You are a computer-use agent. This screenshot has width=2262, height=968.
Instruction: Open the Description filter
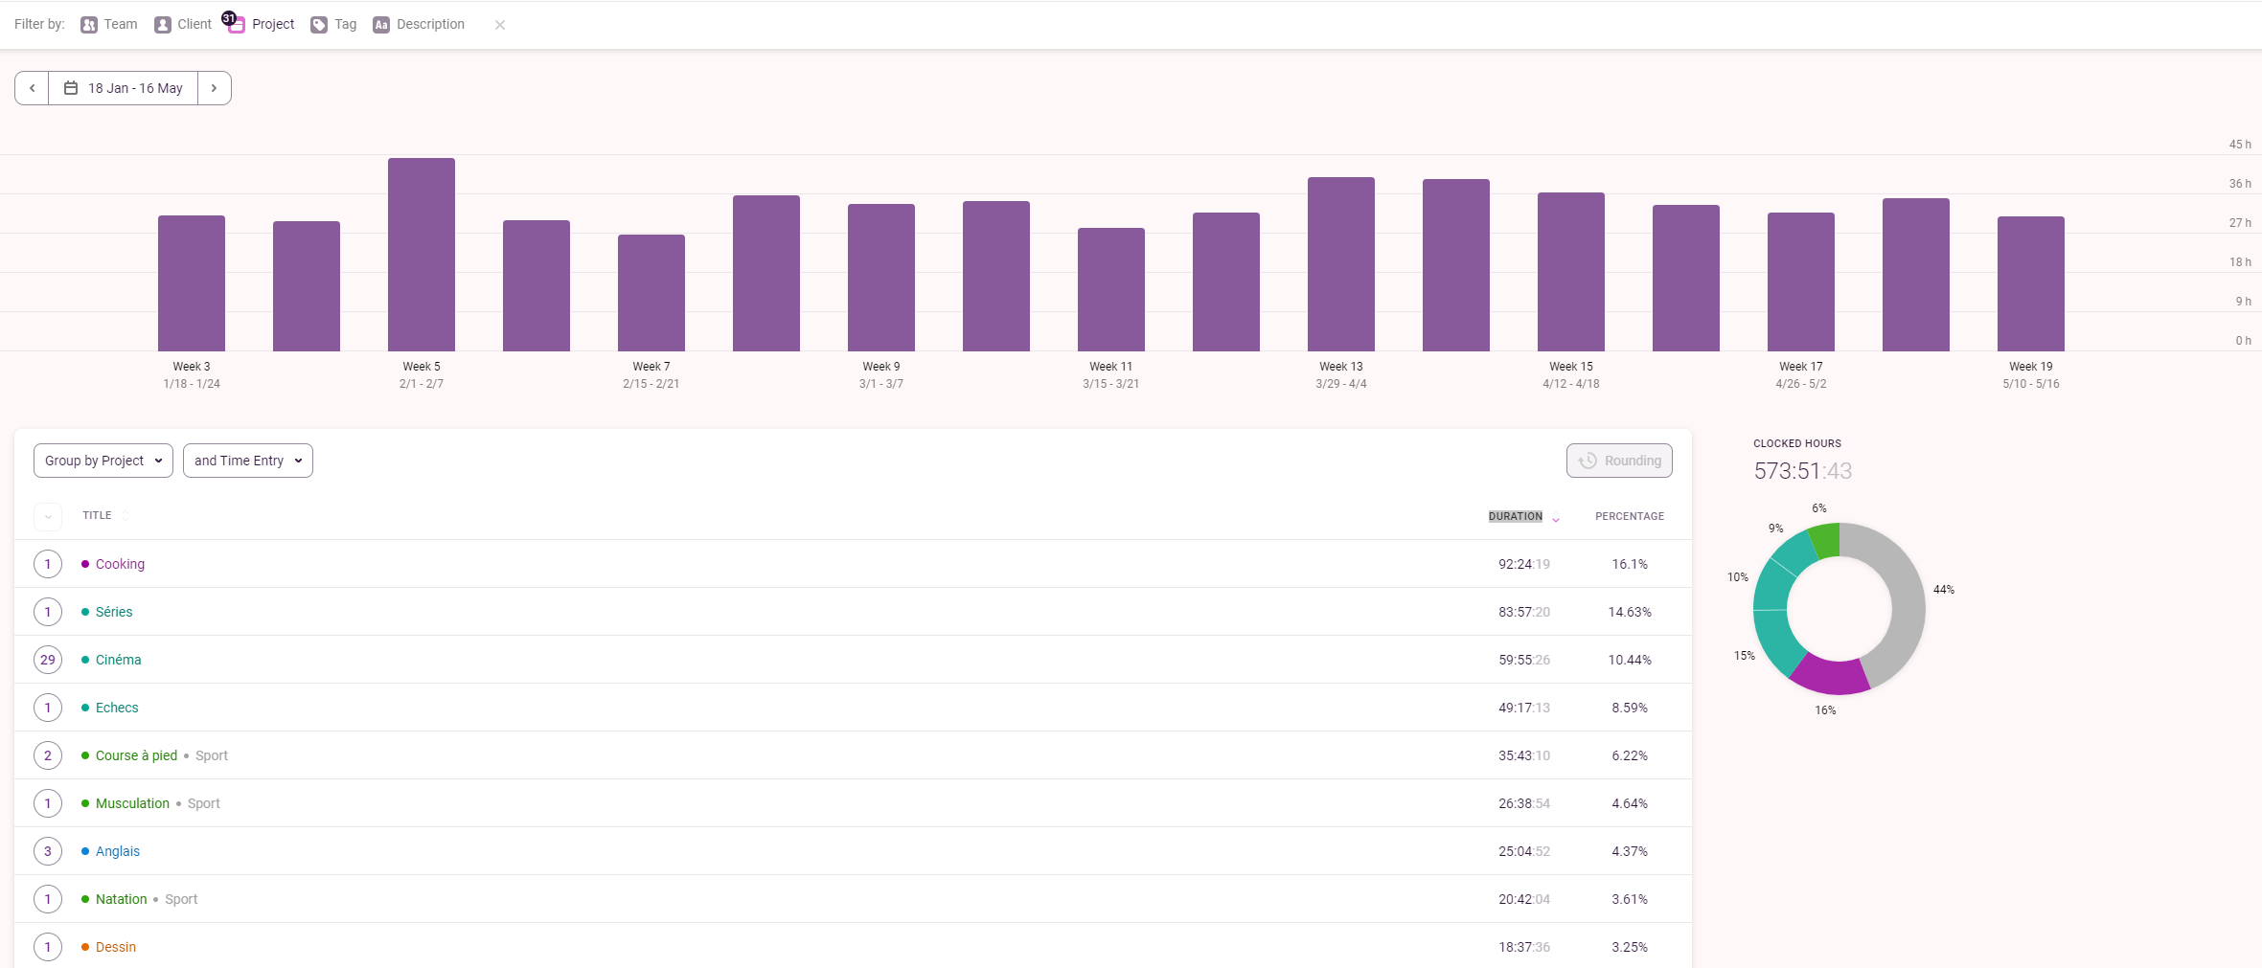(x=419, y=25)
